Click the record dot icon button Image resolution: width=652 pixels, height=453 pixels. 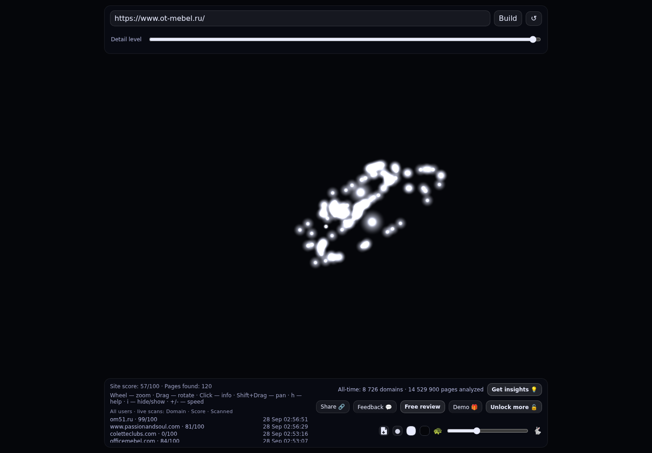398,431
